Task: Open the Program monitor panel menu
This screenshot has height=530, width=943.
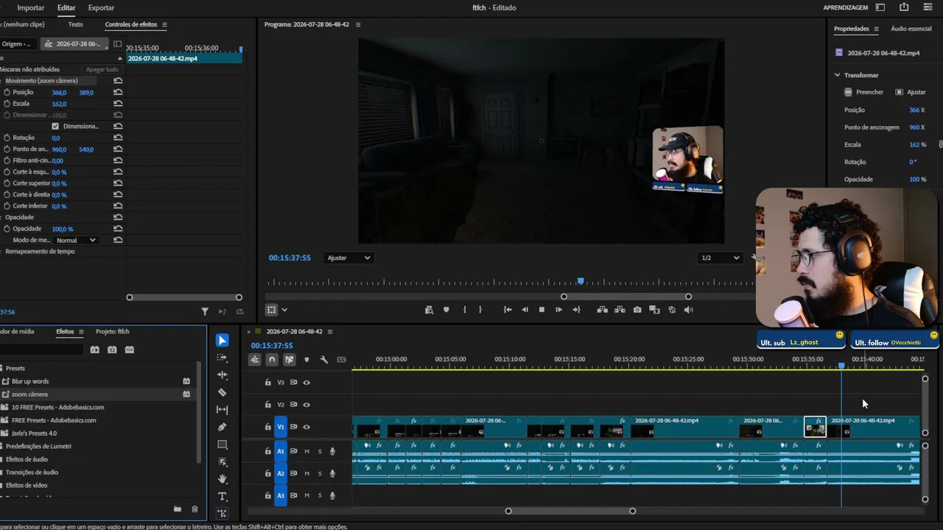Action: click(x=358, y=24)
